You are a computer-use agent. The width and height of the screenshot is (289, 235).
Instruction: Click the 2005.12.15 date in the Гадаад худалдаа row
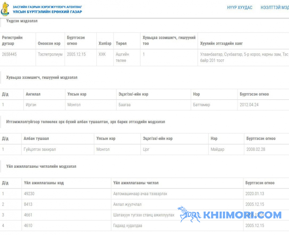click(x=255, y=226)
